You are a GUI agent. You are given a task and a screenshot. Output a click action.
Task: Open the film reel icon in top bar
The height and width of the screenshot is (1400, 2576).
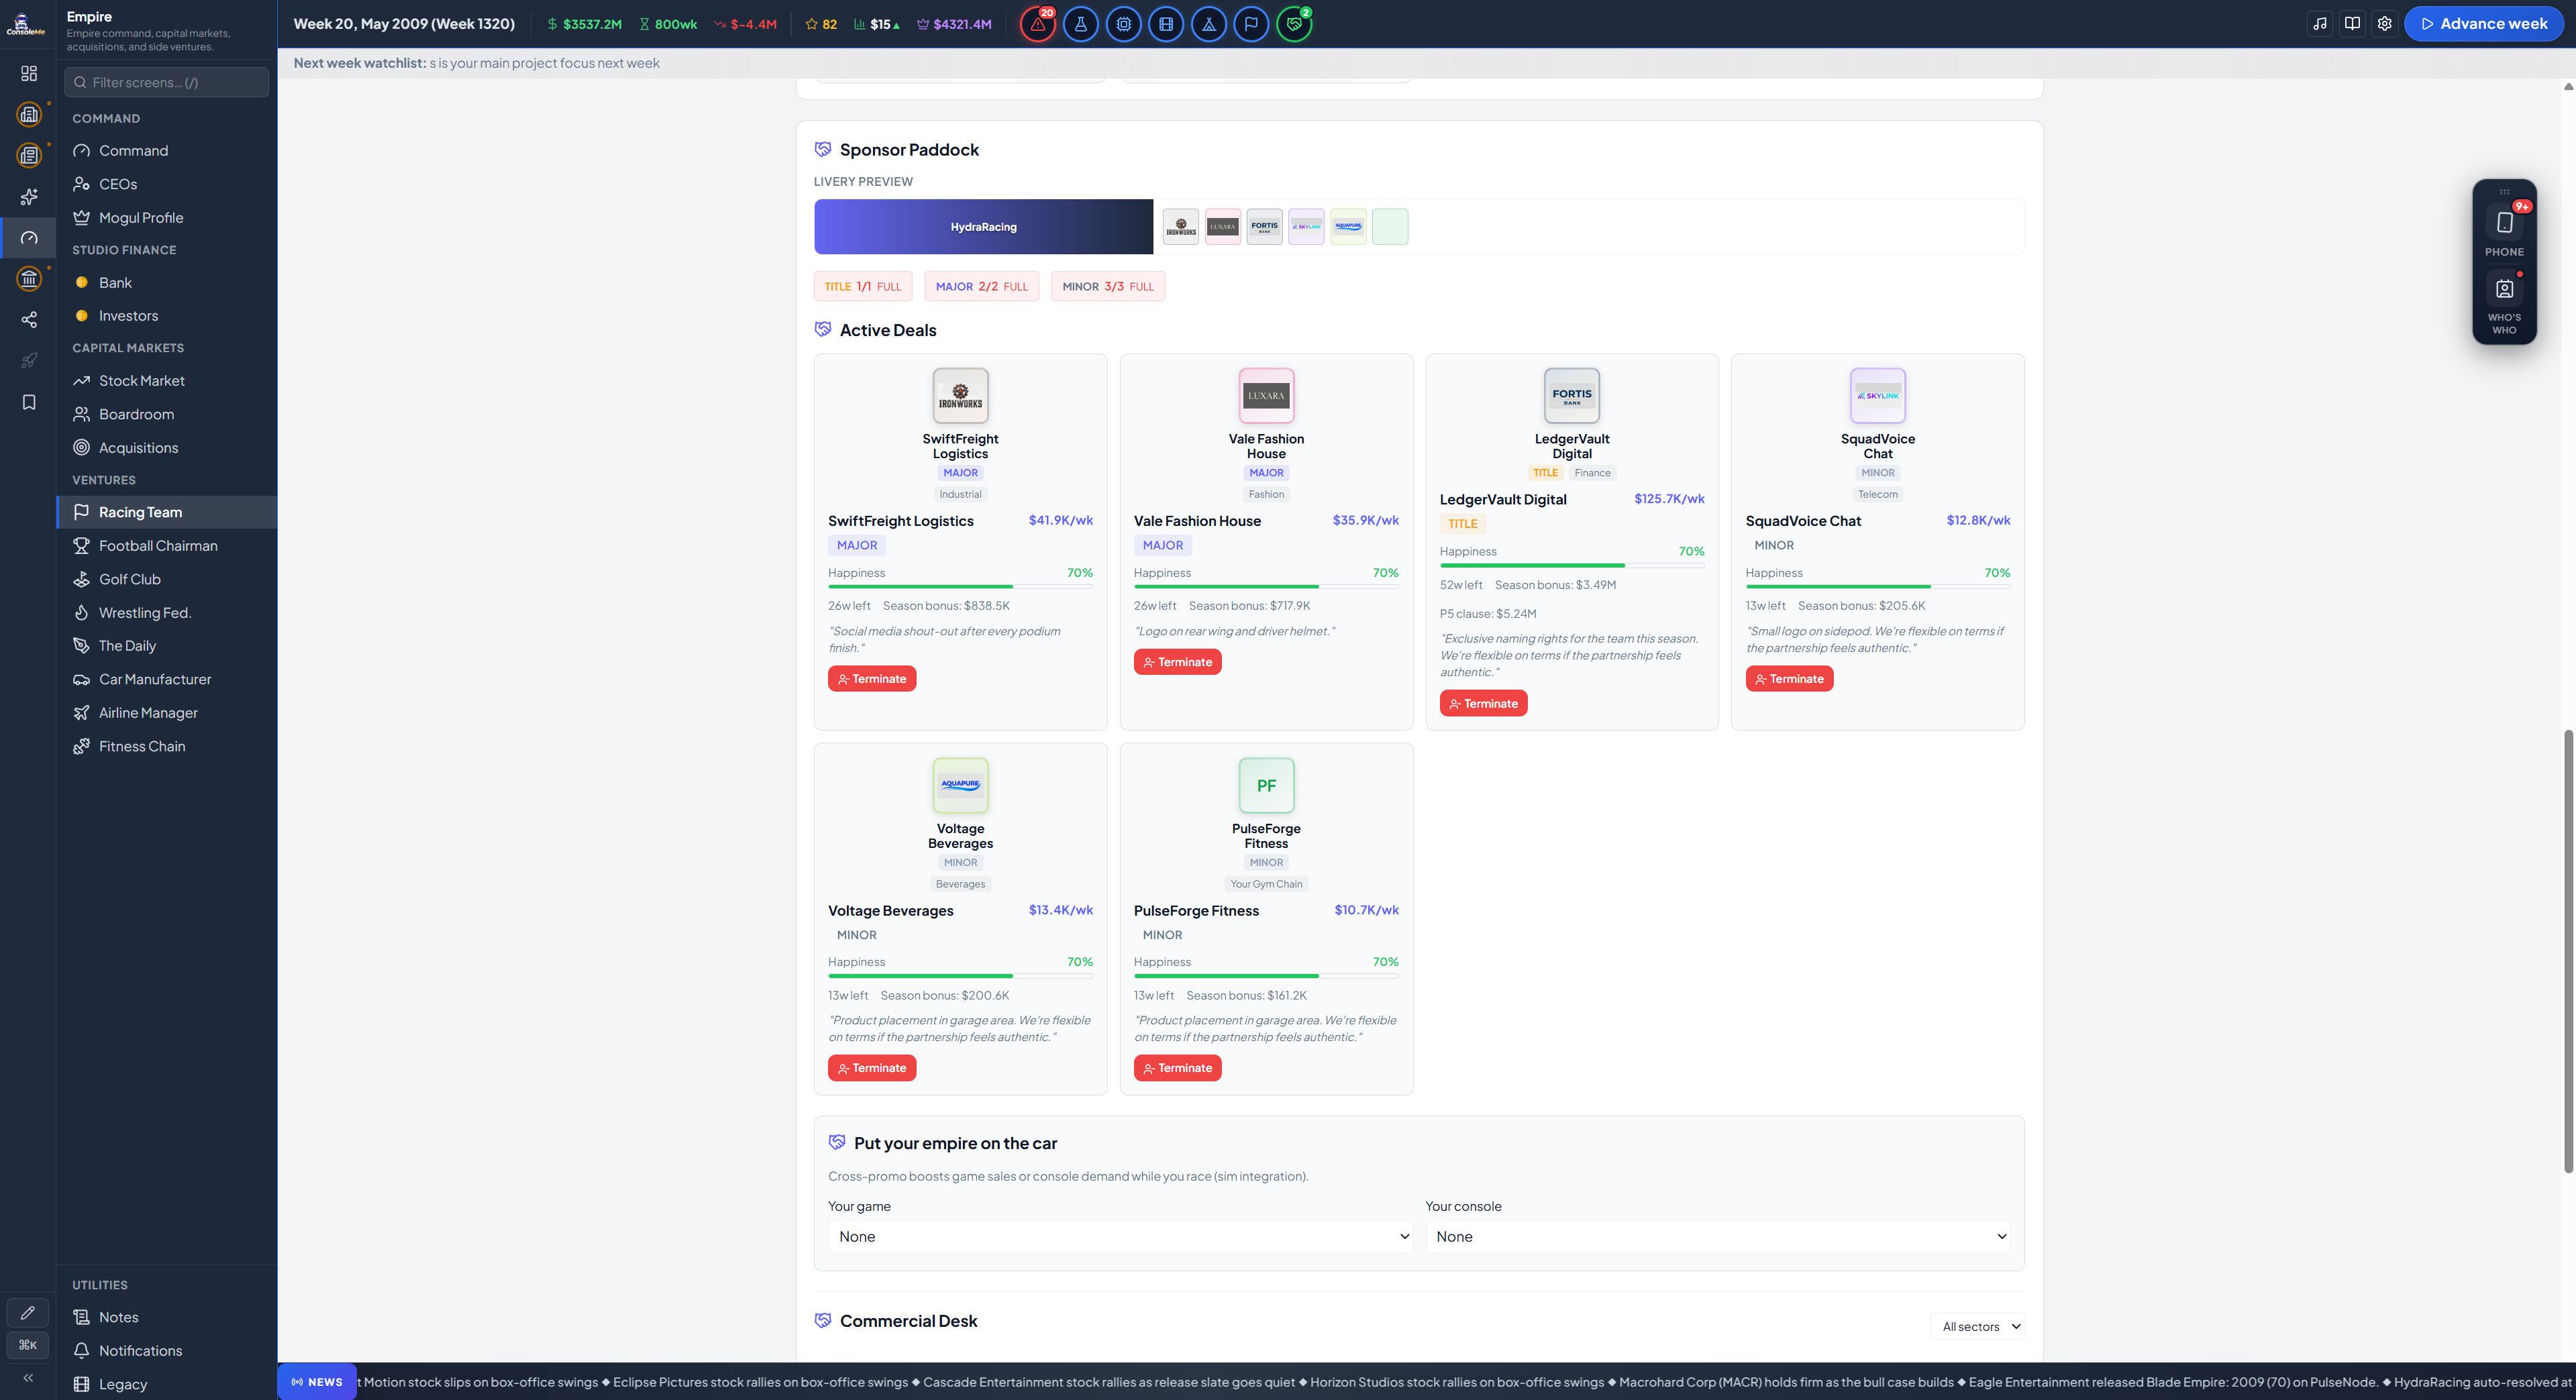(x=1166, y=24)
